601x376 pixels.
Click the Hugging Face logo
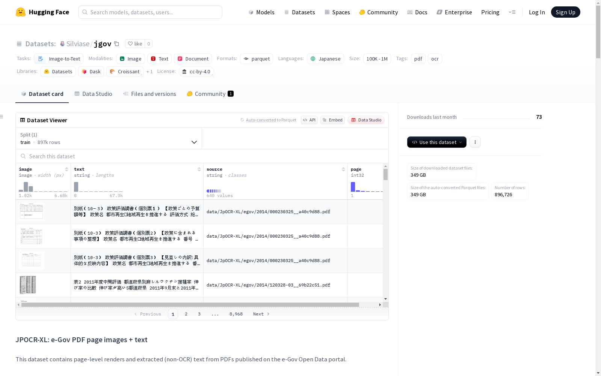coord(42,12)
